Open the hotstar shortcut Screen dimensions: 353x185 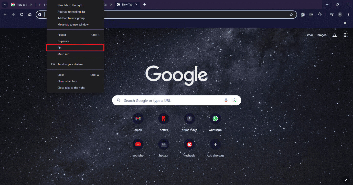(x=164, y=148)
